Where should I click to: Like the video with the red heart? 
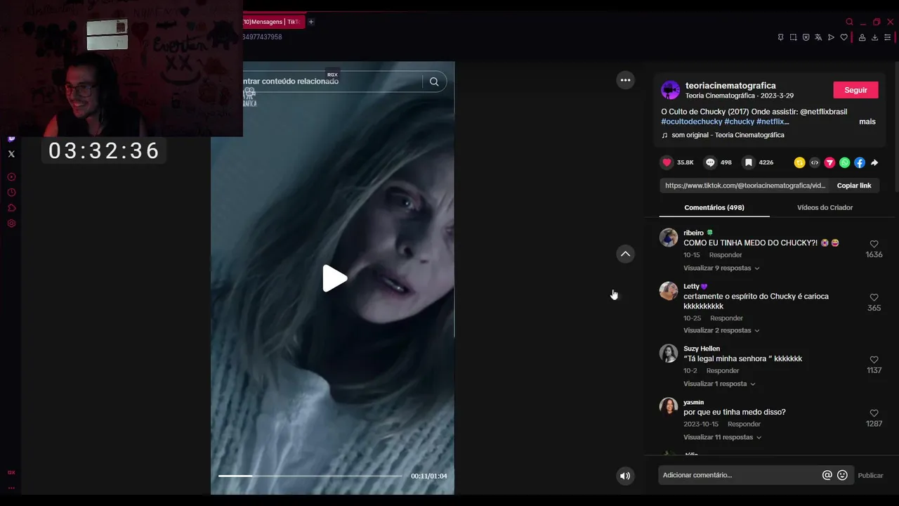click(667, 162)
